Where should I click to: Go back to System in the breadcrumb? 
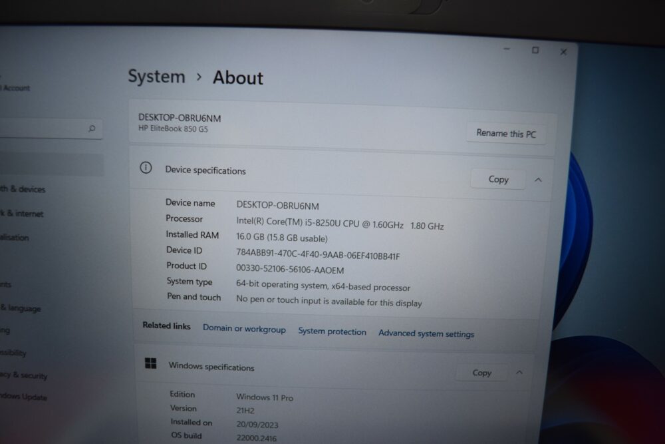156,77
